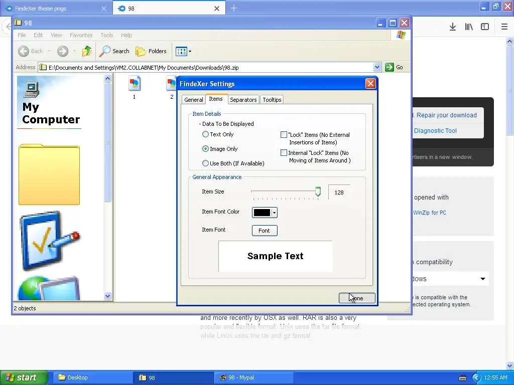Screen dimensions: 514x385
Task: Click the Font button
Action: pos(265,231)
